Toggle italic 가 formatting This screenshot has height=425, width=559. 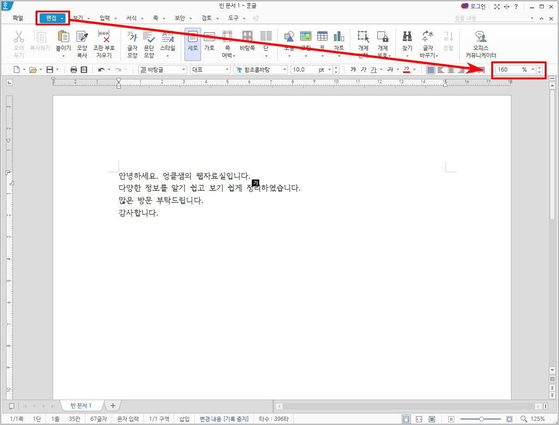pos(363,70)
